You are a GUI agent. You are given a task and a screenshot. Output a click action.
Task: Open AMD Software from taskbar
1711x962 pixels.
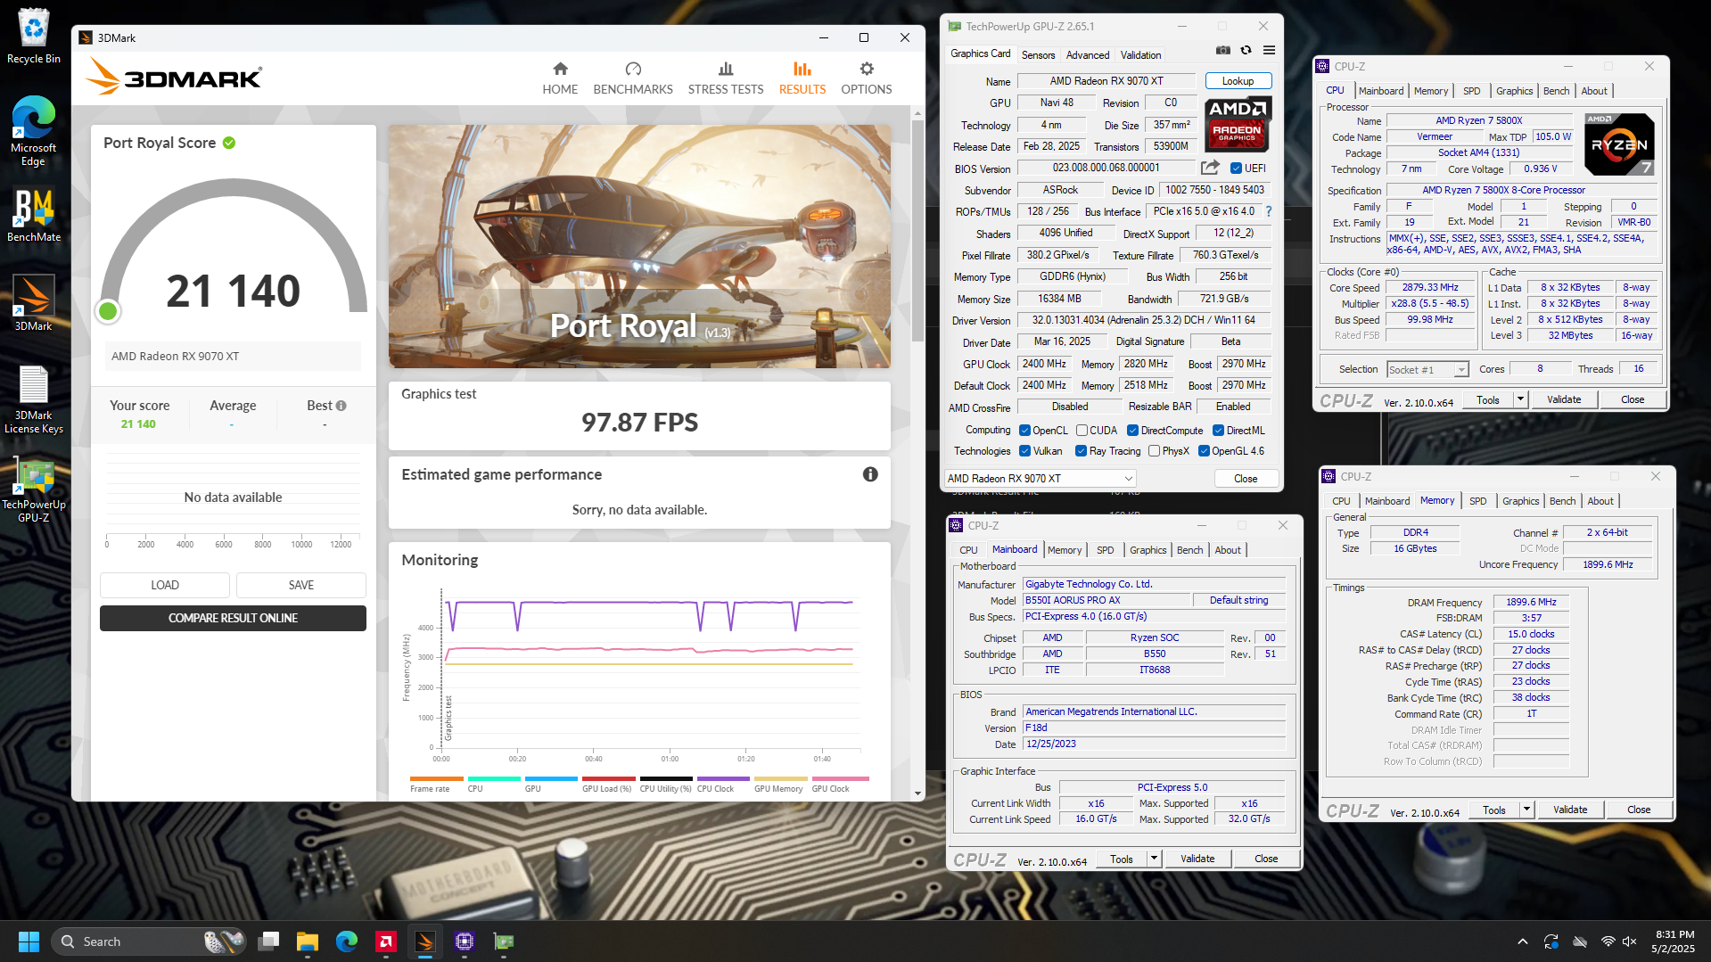pos(386,941)
